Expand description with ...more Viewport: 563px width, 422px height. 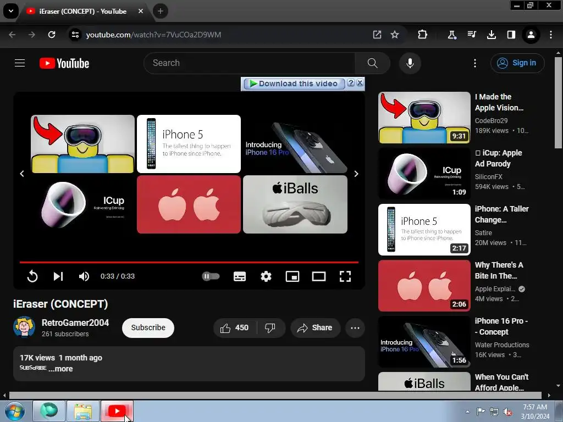point(60,369)
